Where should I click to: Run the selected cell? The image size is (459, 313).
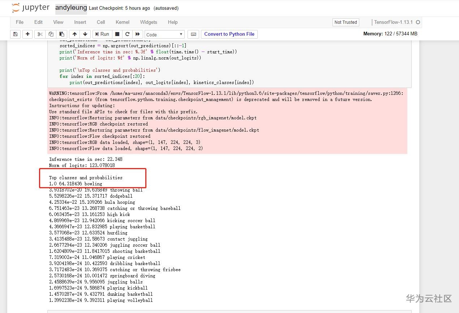(102, 34)
